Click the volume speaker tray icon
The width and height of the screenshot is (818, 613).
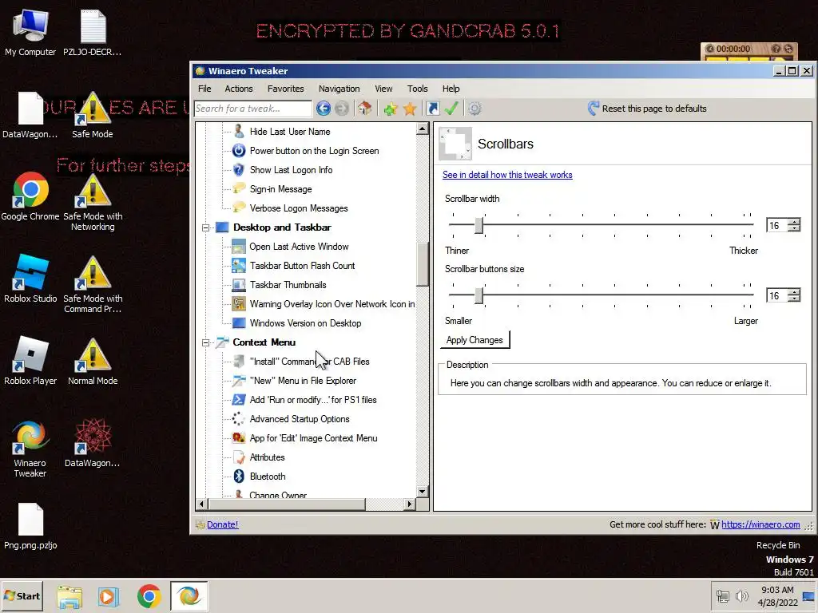coord(741,595)
